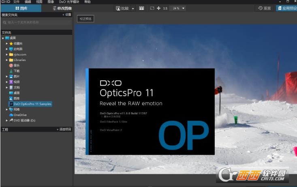Switch to the 修改图像 tab
Image resolution: width=297 pixels, height=187 pixels.
coord(62,9)
